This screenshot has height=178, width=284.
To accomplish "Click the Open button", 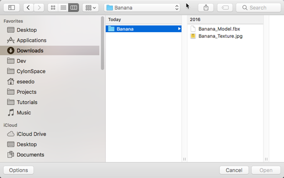I will point(266,170).
